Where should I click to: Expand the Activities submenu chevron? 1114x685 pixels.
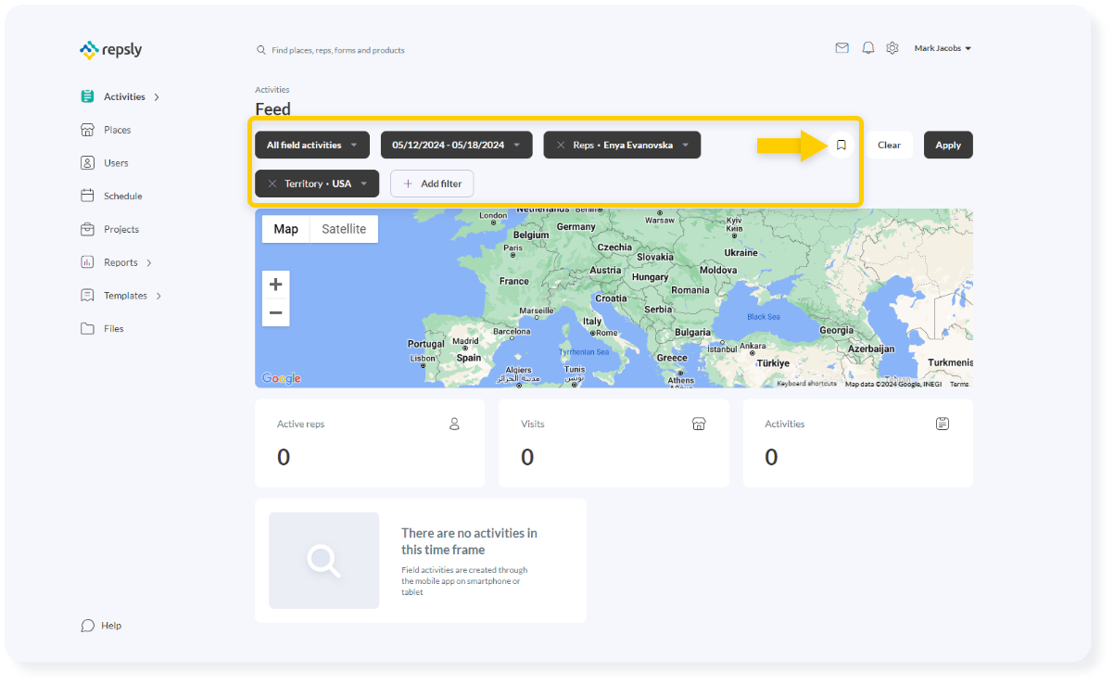coord(157,96)
